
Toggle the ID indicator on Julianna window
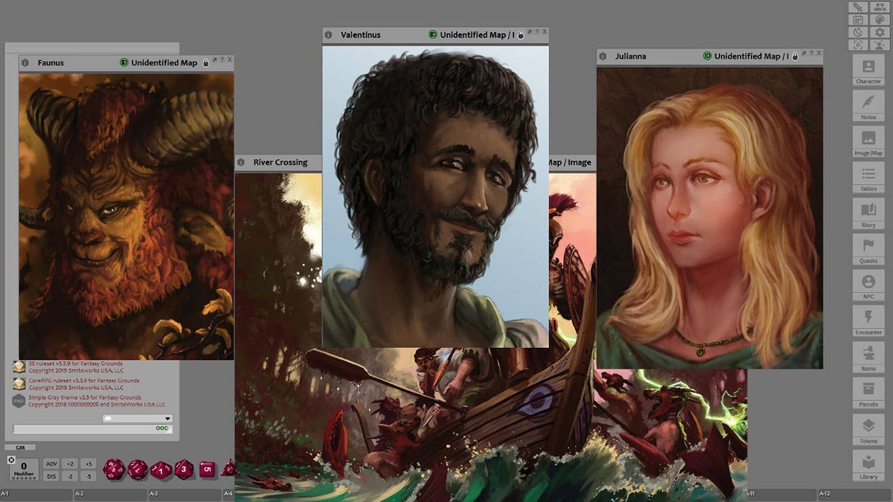click(707, 56)
